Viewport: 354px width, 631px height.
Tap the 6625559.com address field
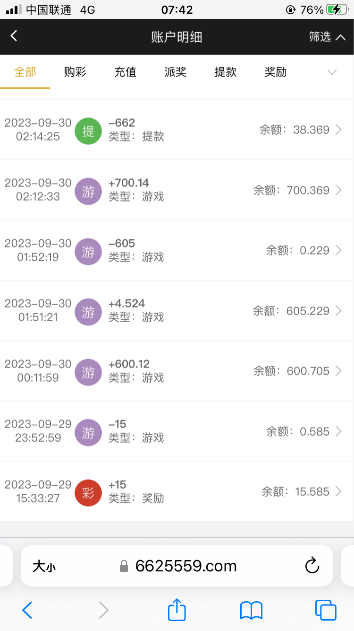click(x=186, y=566)
